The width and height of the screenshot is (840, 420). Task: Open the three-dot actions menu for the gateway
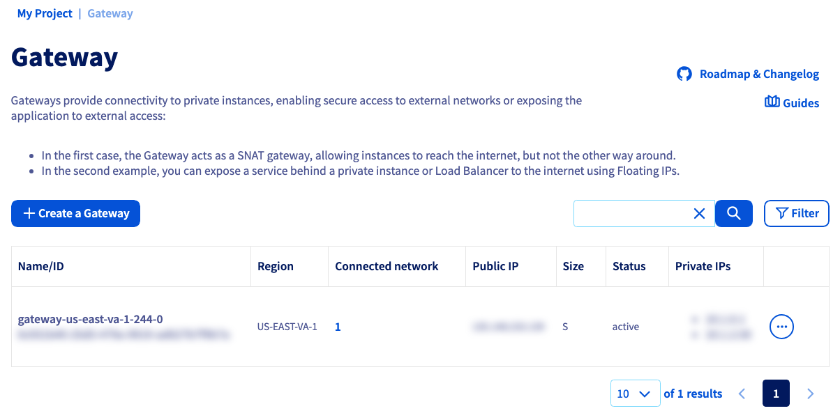[781, 326]
